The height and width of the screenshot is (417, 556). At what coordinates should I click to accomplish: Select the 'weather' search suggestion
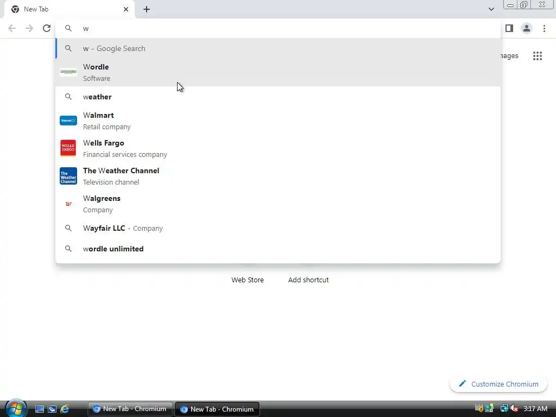[x=278, y=97]
